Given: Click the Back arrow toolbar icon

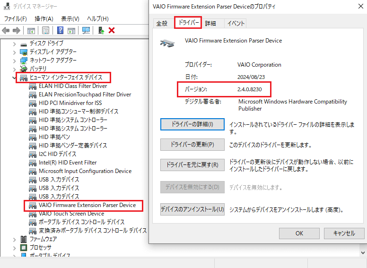Looking at the screenshot, I should click(x=6, y=30).
